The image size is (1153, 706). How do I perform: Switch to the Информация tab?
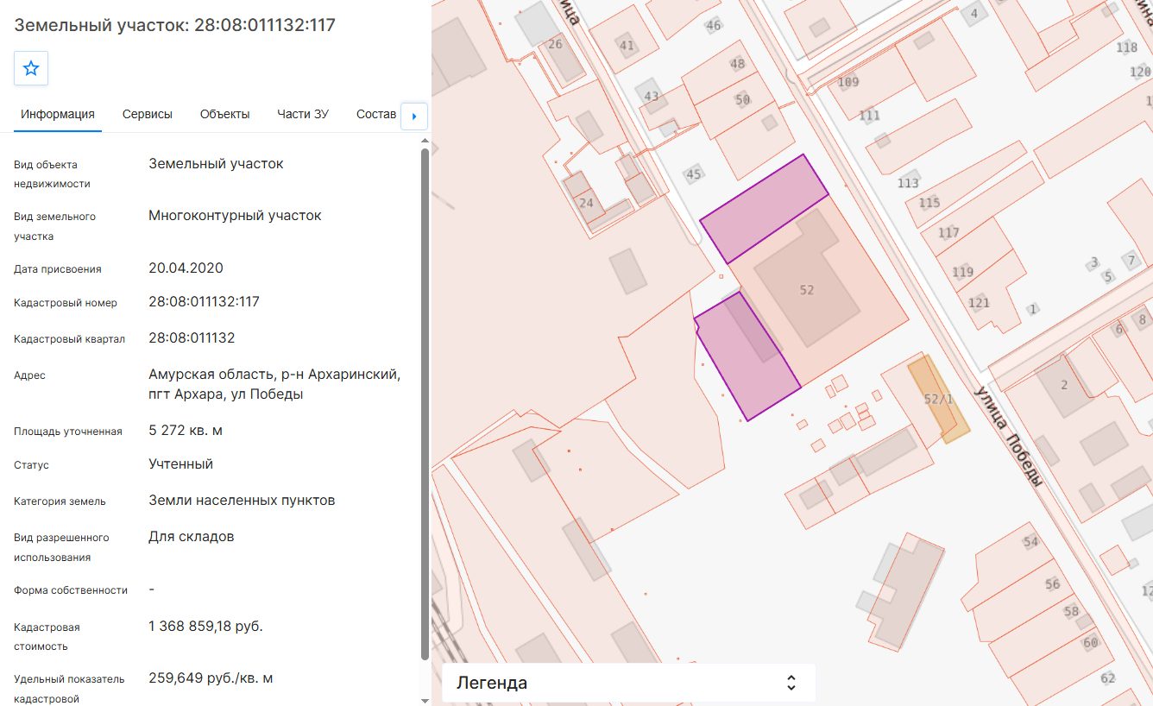pos(58,114)
